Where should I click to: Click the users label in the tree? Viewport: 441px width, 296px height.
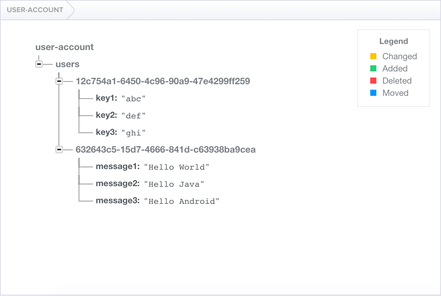67,64
